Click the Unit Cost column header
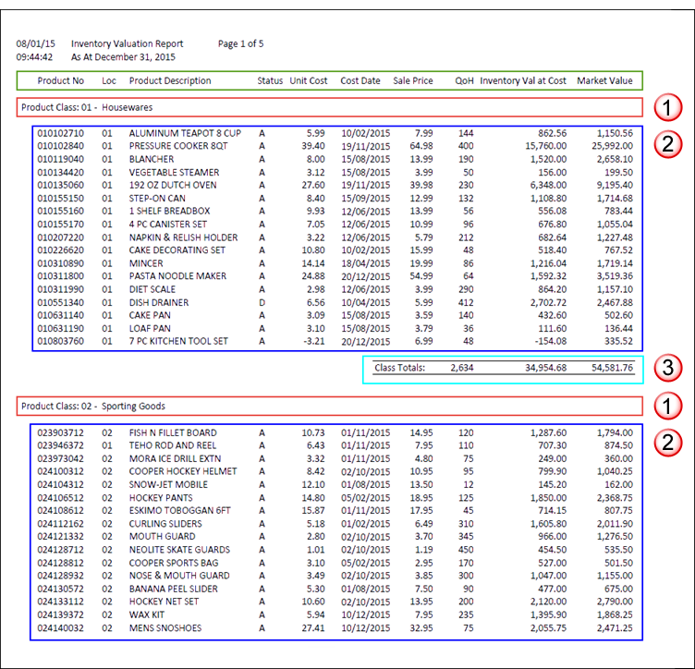Viewport: 695px width, 669px height. [308, 80]
